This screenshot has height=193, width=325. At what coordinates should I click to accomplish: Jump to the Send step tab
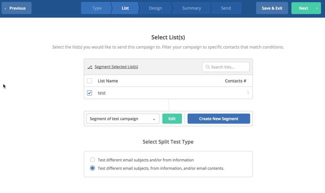point(226,8)
